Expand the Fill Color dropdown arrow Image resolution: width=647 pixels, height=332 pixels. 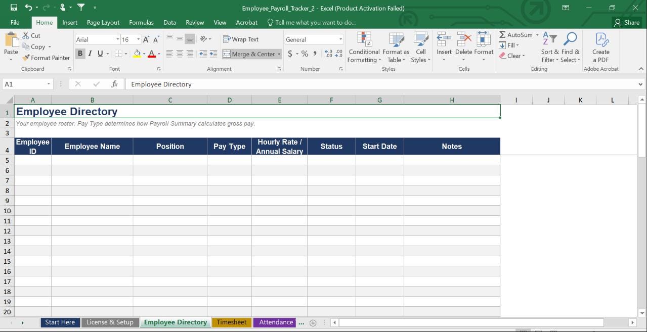point(144,54)
